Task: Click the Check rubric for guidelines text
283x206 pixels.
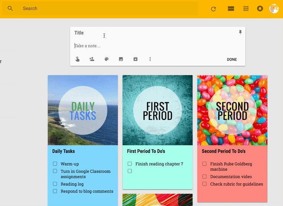Action: tap(236, 184)
